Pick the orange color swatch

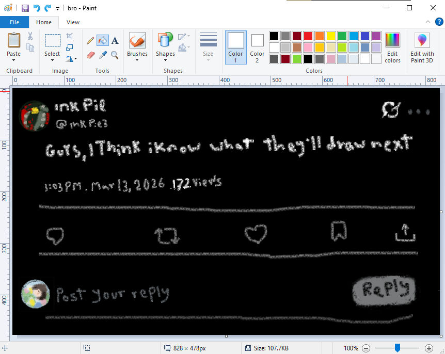tap(320, 36)
